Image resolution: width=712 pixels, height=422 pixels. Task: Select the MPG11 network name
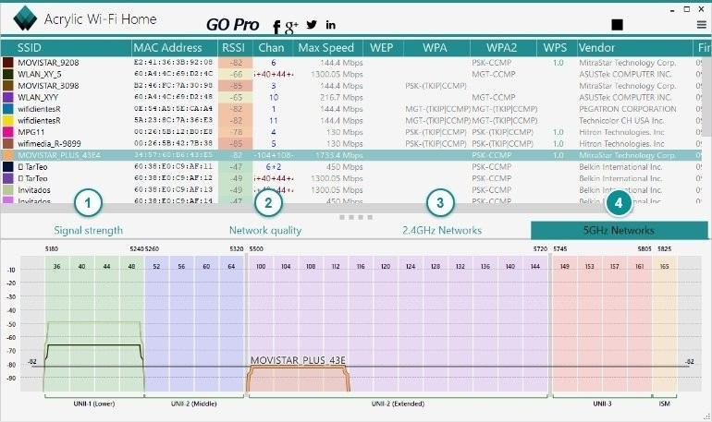(x=31, y=132)
